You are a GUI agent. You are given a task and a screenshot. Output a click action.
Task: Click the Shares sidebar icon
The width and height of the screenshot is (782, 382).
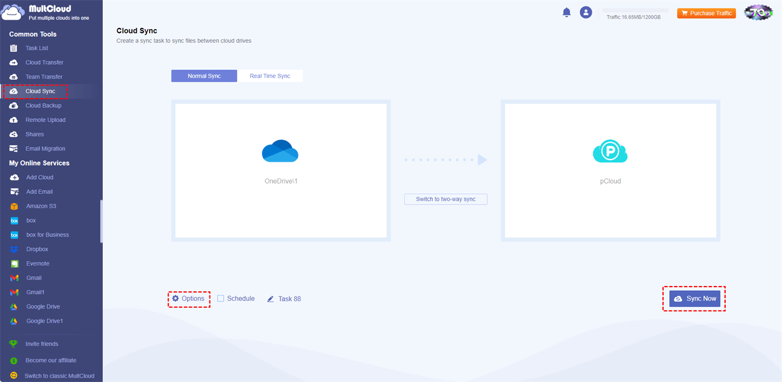pyautogui.click(x=14, y=134)
